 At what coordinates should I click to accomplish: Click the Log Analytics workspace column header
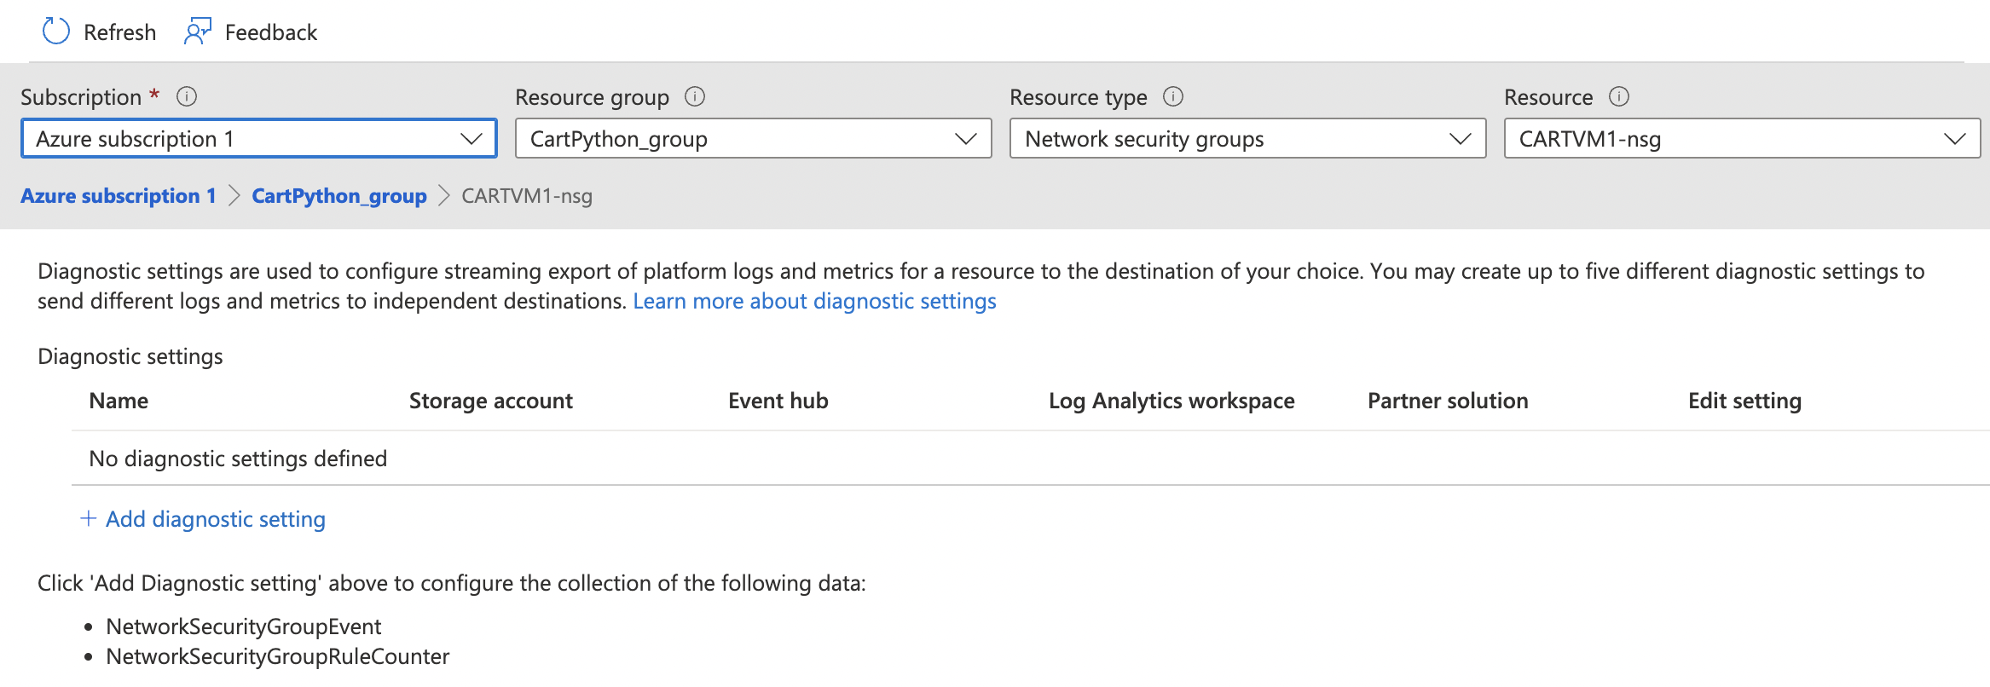coord(1171,401)
